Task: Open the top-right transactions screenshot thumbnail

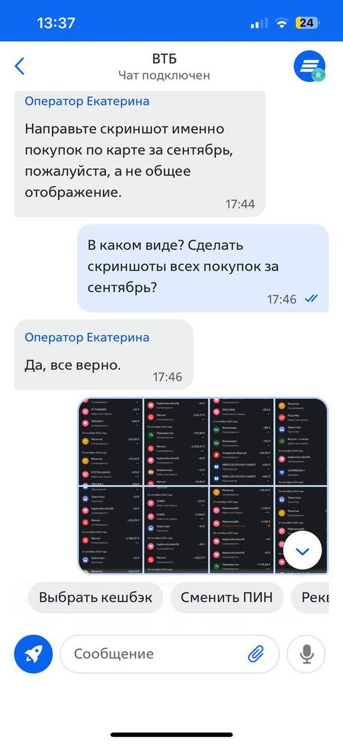Action: pyautogui.click(x=301, y=442)
